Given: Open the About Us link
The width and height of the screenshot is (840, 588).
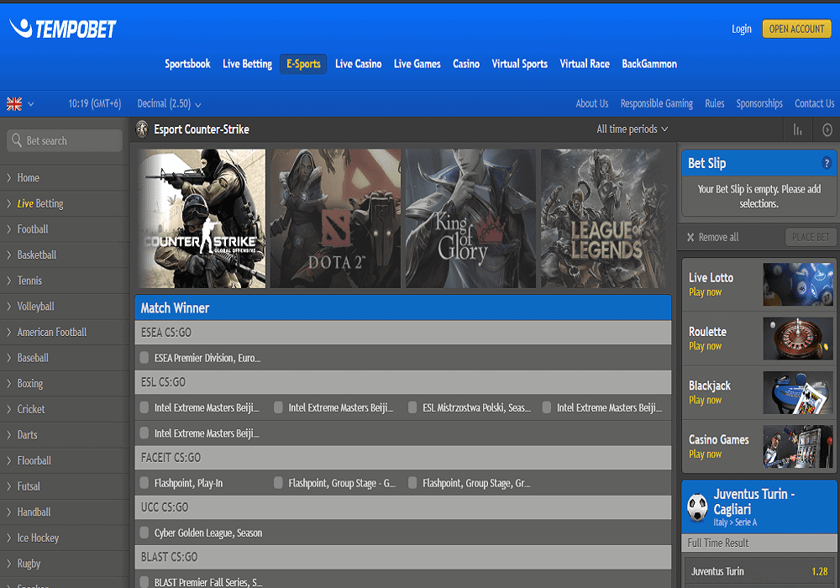Looking at the screenshot, I should [x=592, y=103].
